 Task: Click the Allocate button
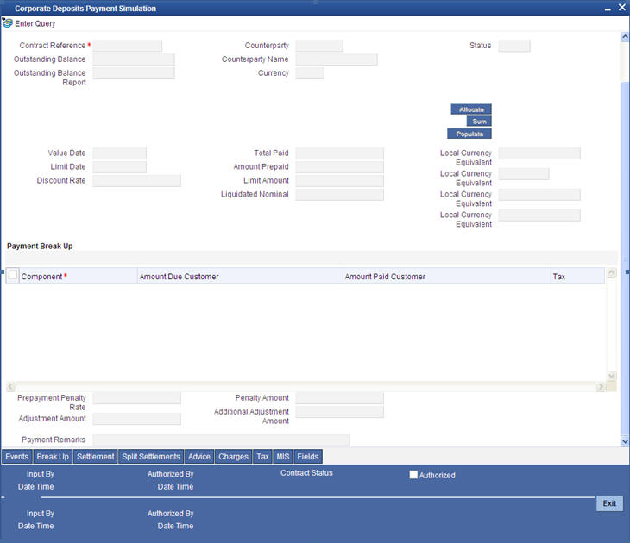[x=471, y=109]
